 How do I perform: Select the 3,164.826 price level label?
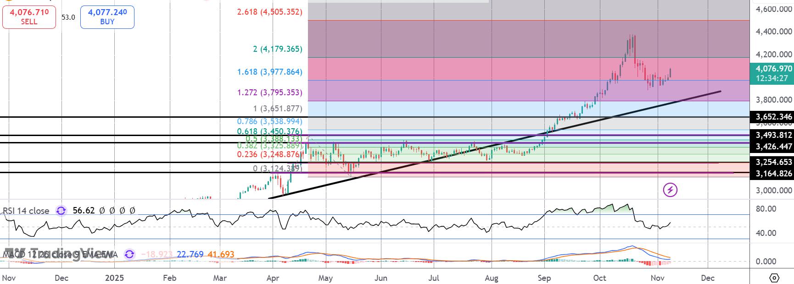[x=772, y=174]
